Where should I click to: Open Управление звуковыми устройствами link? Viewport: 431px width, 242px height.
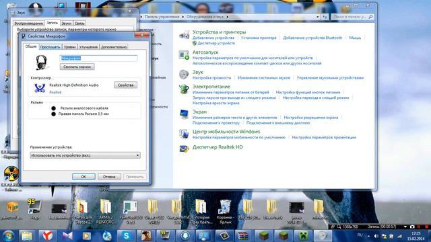click(x=330, y=78)
